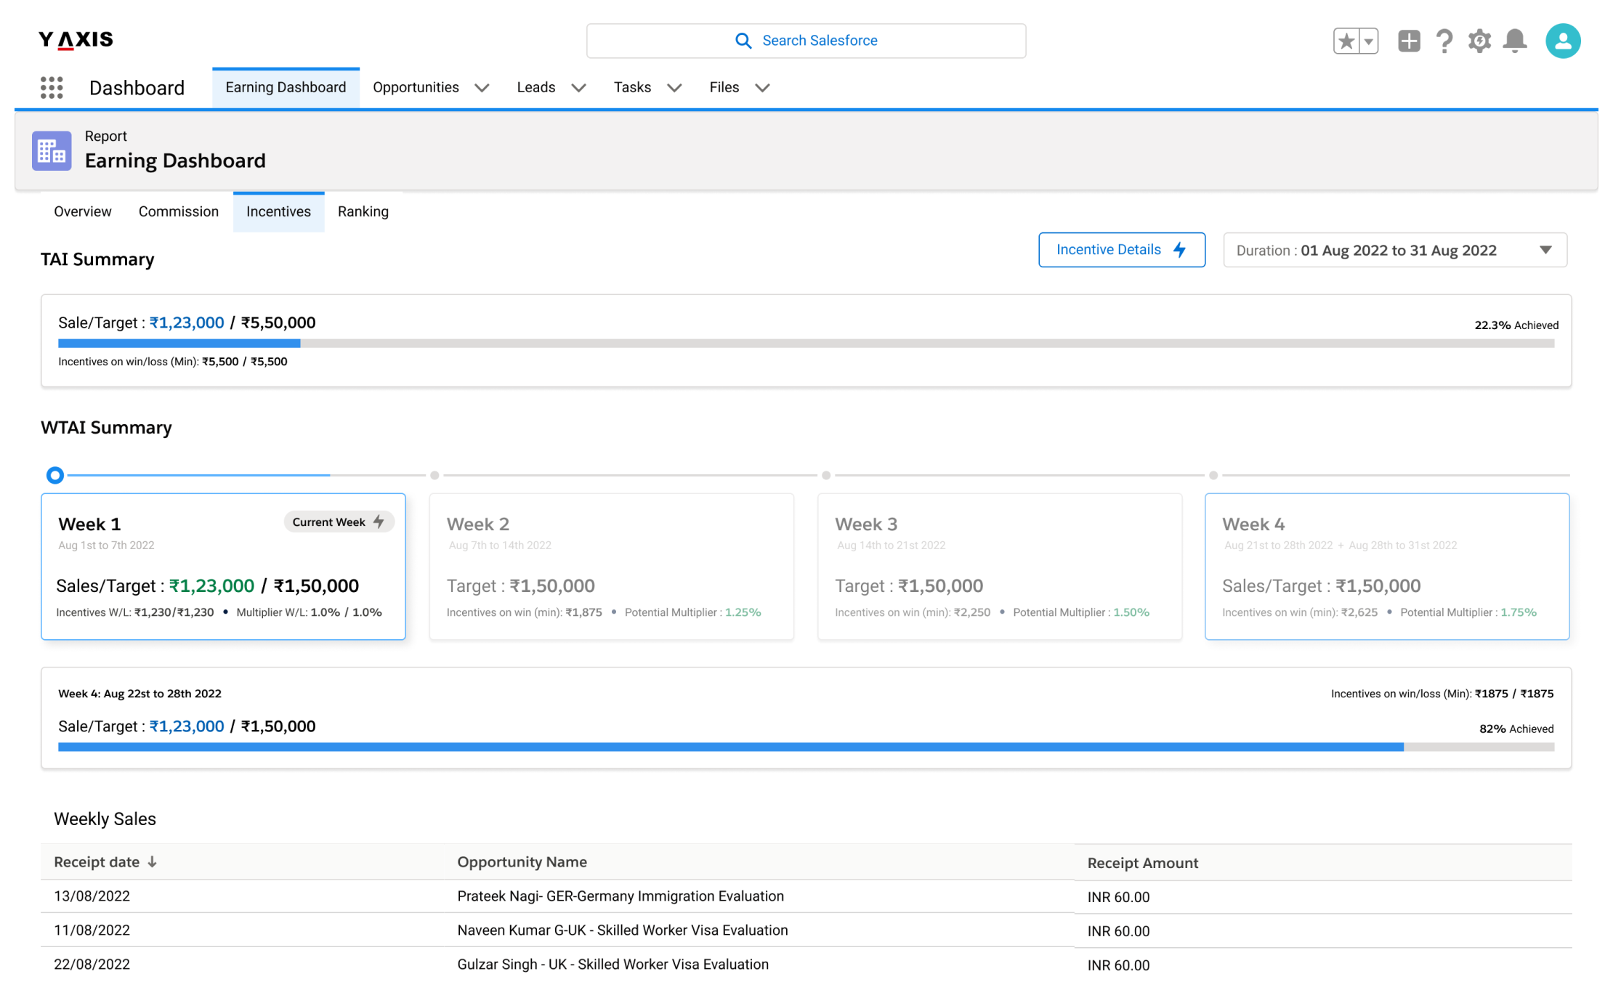This screenshot has width=1613, height=990.
Task: Click the search magnifier icon
Action: (743, 41)
